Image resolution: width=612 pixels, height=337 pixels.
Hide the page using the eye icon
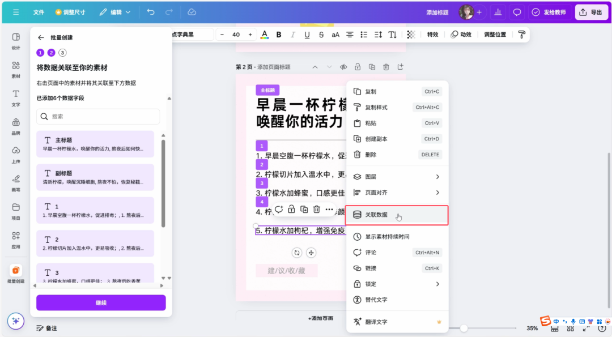tap(343, 66)
